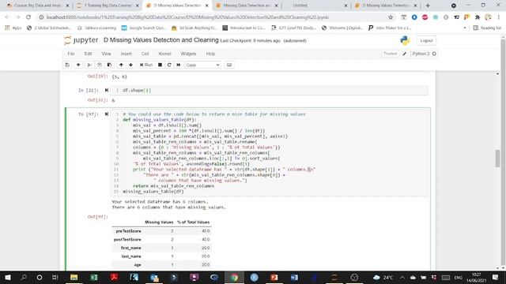Viewport: 506px width, 284px height.
Task: Move the selected cell up
Action: [121, 65]
